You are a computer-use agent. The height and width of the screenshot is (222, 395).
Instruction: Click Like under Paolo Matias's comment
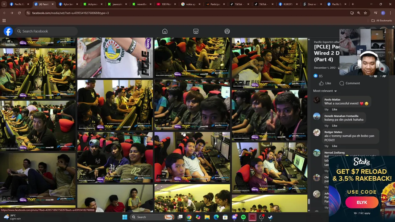tap(335, 109)
